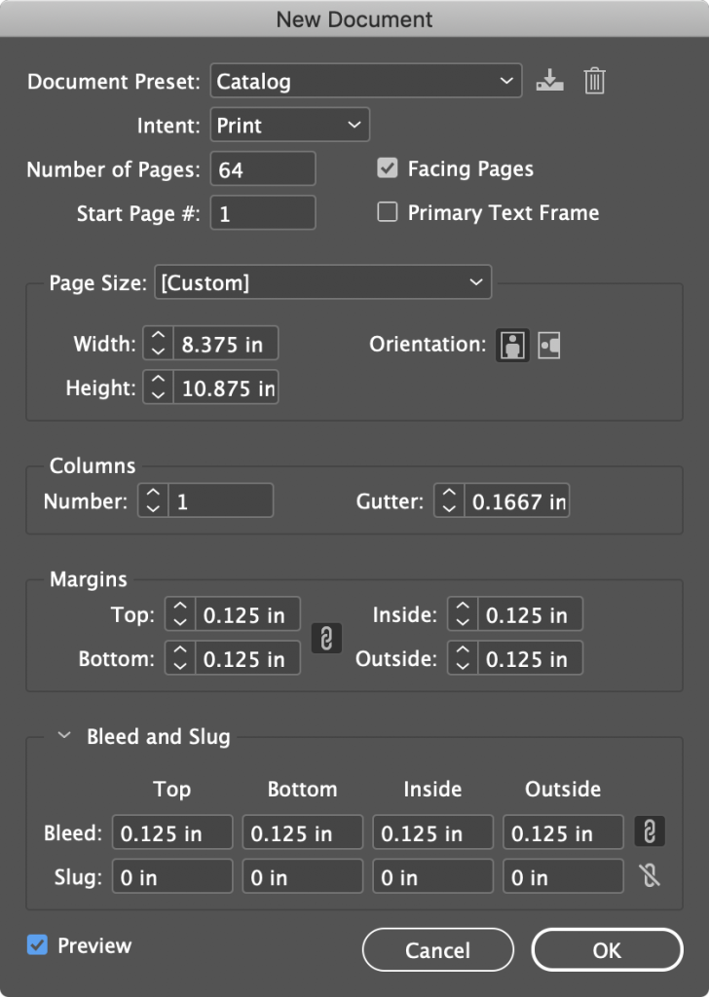
Task: Link the slug values together
Action: (x=650, y=876)
